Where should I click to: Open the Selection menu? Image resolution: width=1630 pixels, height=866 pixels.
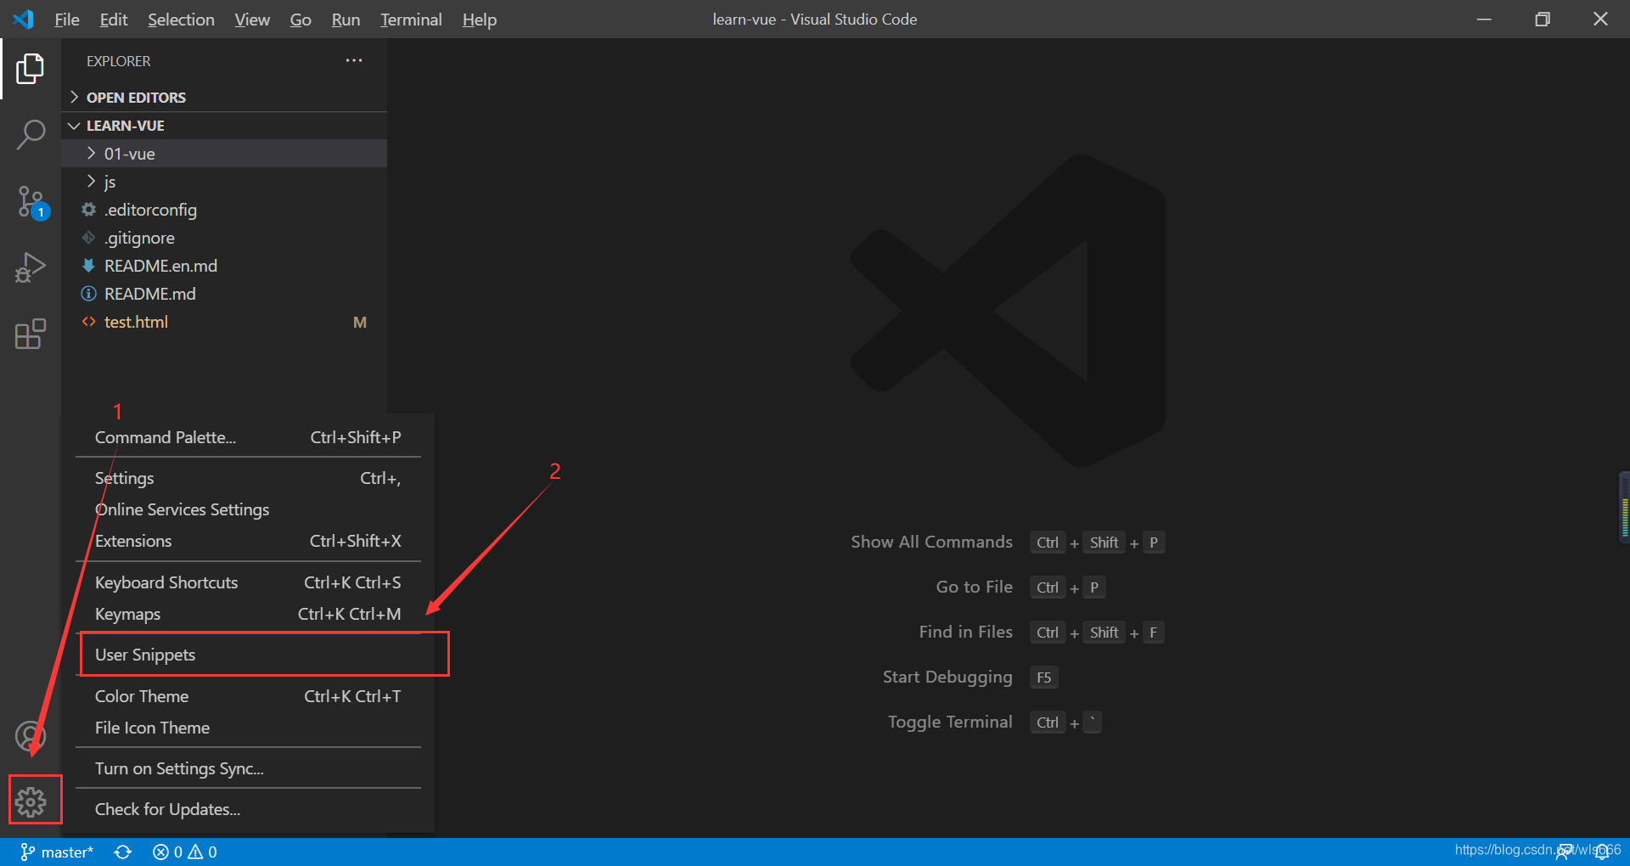coord(181,20)
